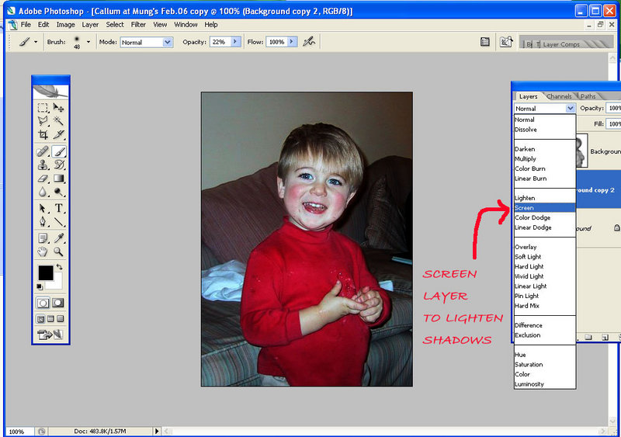Select the Eyedropper tool
The width and height of the screenshot is (621, 437).
pos(59,238)
